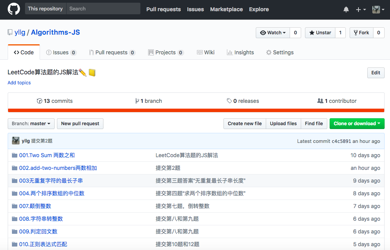Click the folder icon for 004.两个排序数组的中位数
Image resolution: width=390 pixels, height=250 pixels.
15,193
